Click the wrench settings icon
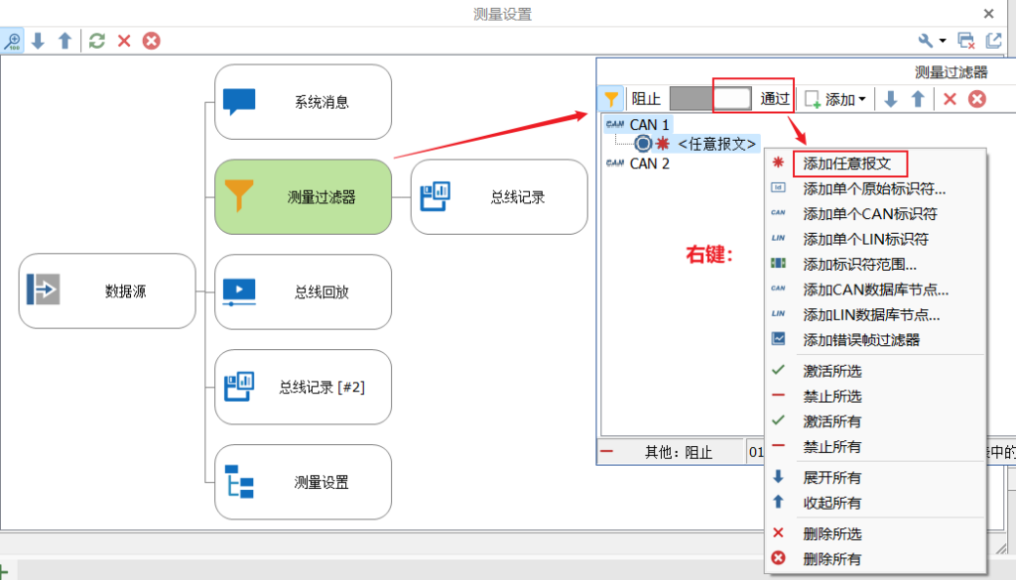 click(926, 41)
